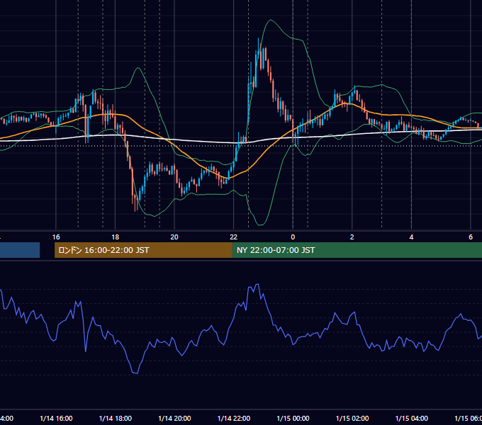Click hour label 2 under price chart
The height and width of the screenshot is (425, 482).
[352, 237]
